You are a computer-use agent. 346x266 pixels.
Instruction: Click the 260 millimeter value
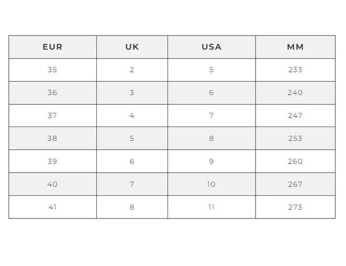(x=295, y=161)
